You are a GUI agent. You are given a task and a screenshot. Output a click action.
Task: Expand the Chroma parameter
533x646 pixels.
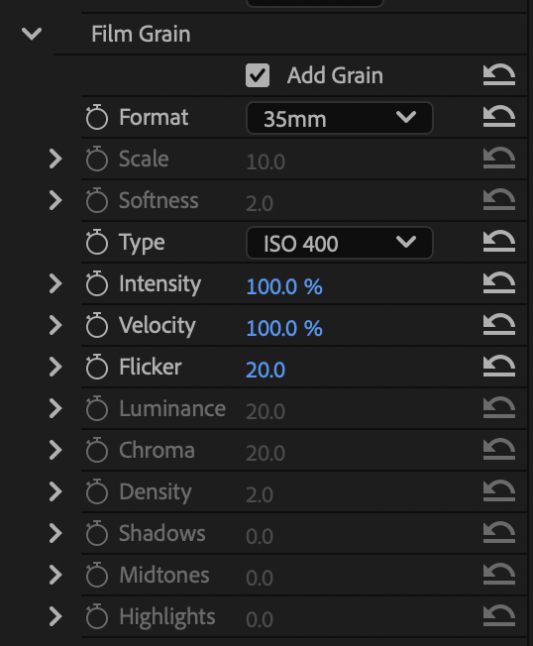coord(55,450)
